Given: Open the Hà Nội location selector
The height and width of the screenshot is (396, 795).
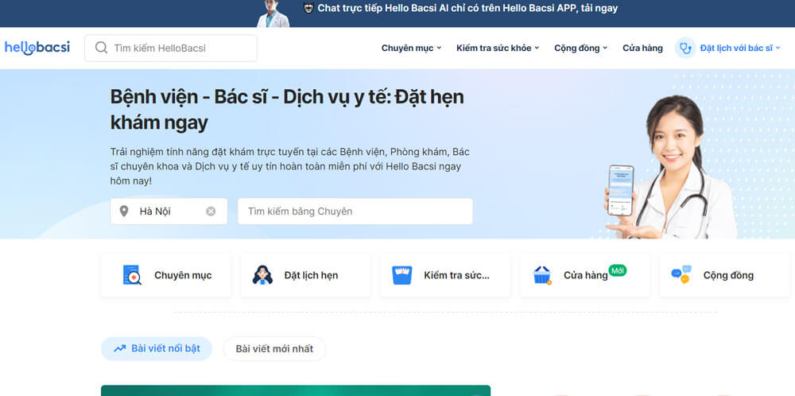Looking at the screenshot, I should 169,212.
